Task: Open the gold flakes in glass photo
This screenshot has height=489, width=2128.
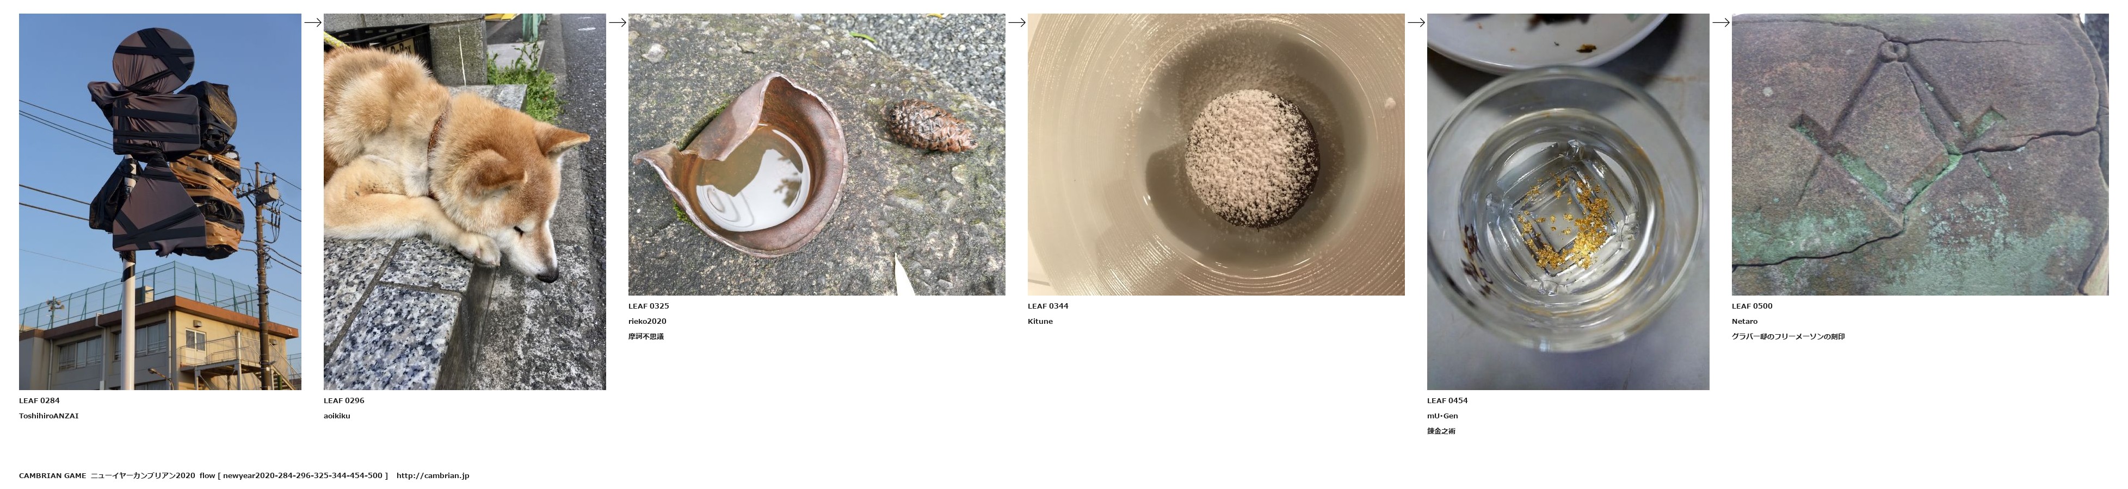Action: pyautogui.click(x=1568, y=201)
